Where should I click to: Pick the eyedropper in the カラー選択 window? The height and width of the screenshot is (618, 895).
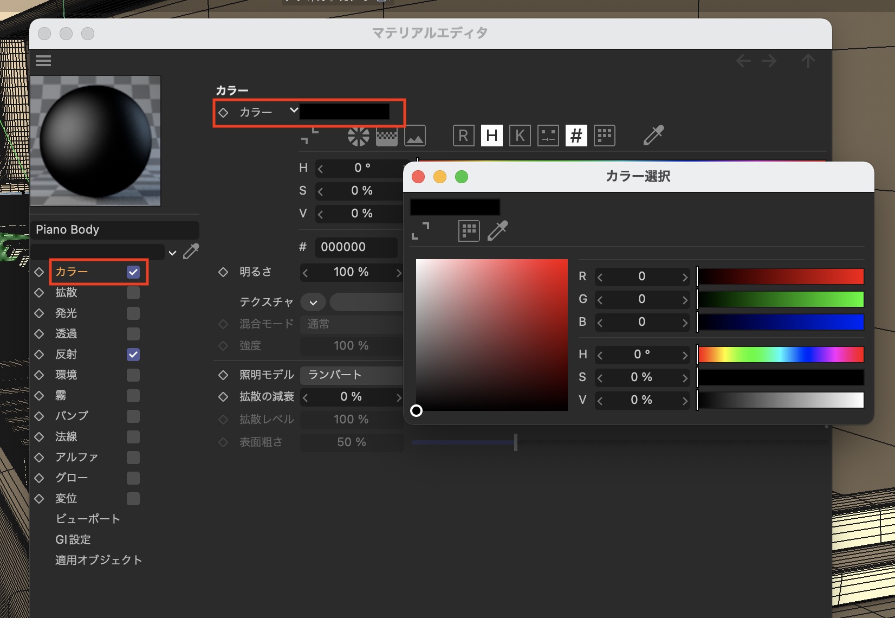click(498, 231)
